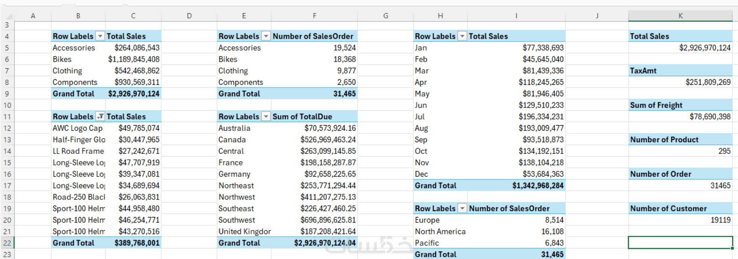Select column K header

click(x=680, y=16)
